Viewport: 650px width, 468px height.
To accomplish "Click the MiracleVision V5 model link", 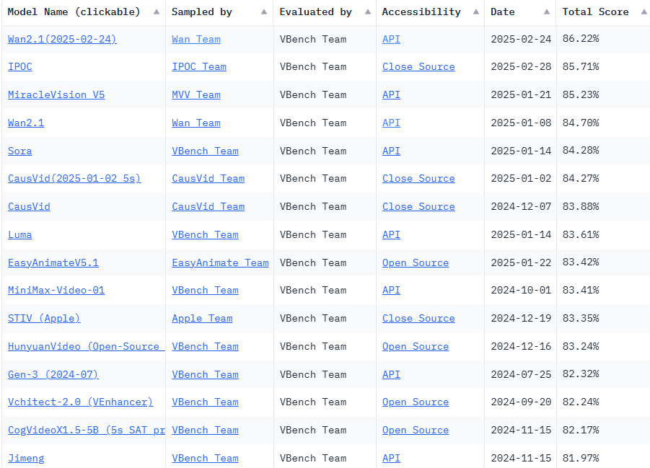I will [x=56, y=94].
